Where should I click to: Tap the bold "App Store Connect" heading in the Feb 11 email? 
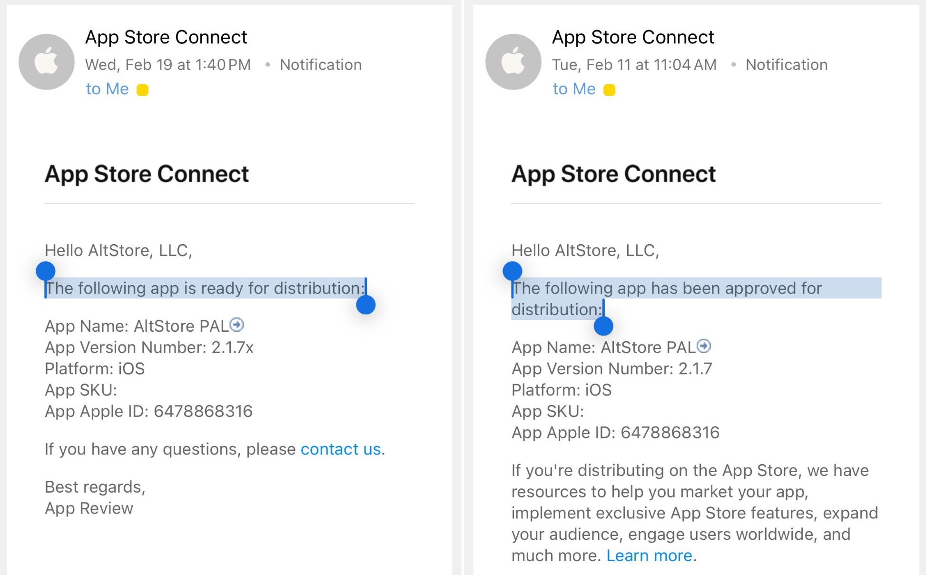click(613, 174)
